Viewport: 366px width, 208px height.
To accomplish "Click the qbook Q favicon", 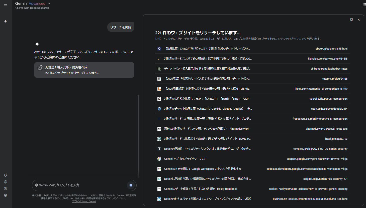I will 159,49.
